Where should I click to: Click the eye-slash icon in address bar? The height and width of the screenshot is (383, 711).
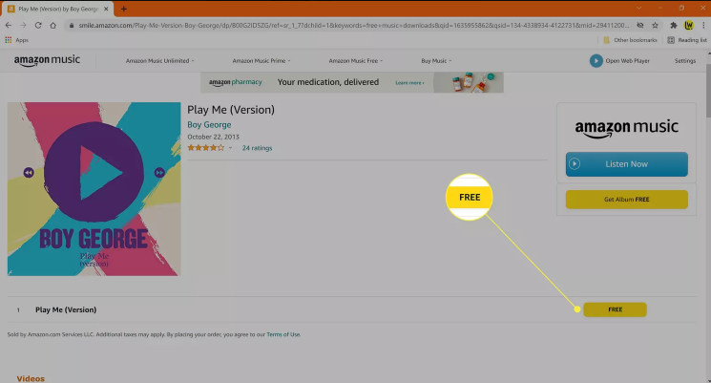click(639, 26)
